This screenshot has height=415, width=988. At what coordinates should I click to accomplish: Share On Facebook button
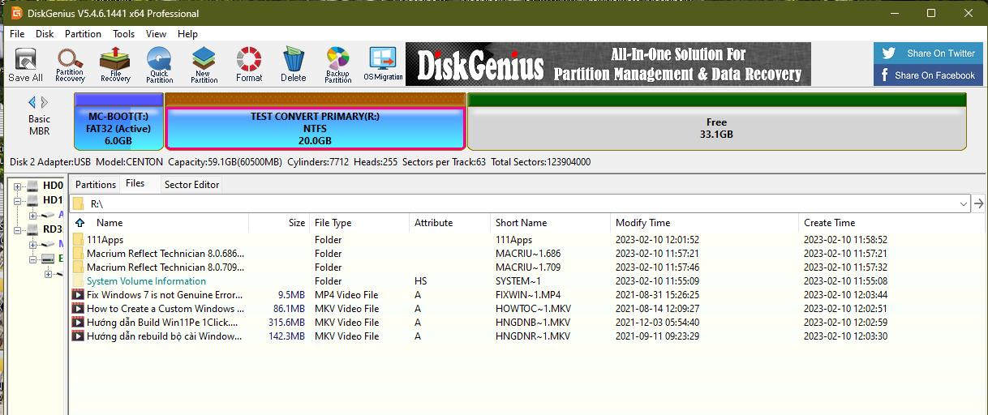coord(928,75)
